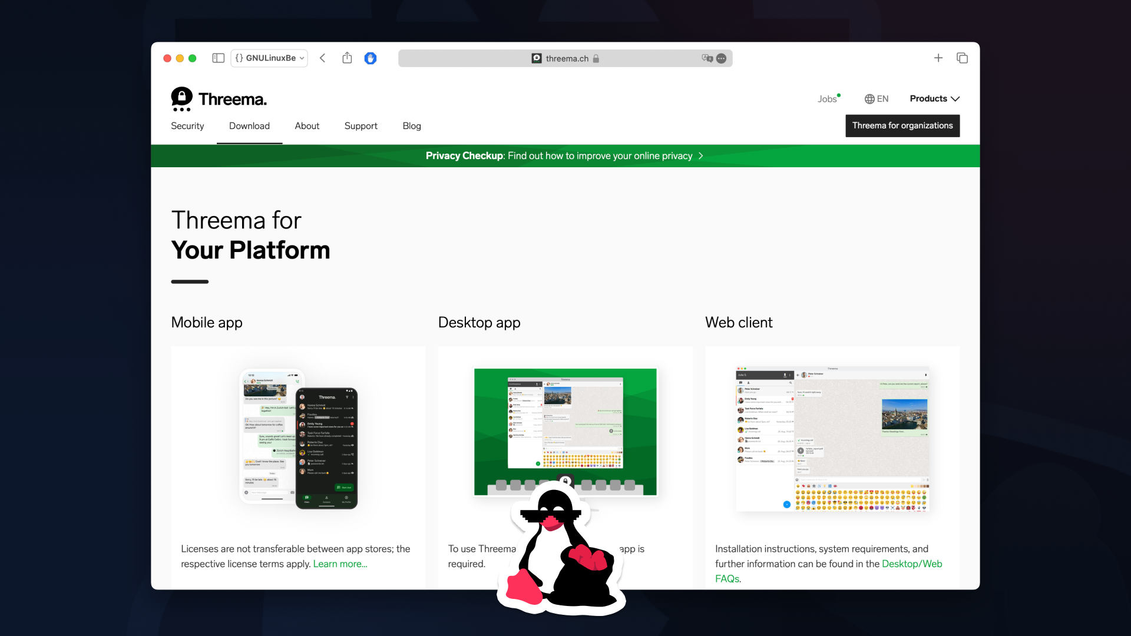Open the Blog menu item
The image size is (1131, 636).
(412, 126)
